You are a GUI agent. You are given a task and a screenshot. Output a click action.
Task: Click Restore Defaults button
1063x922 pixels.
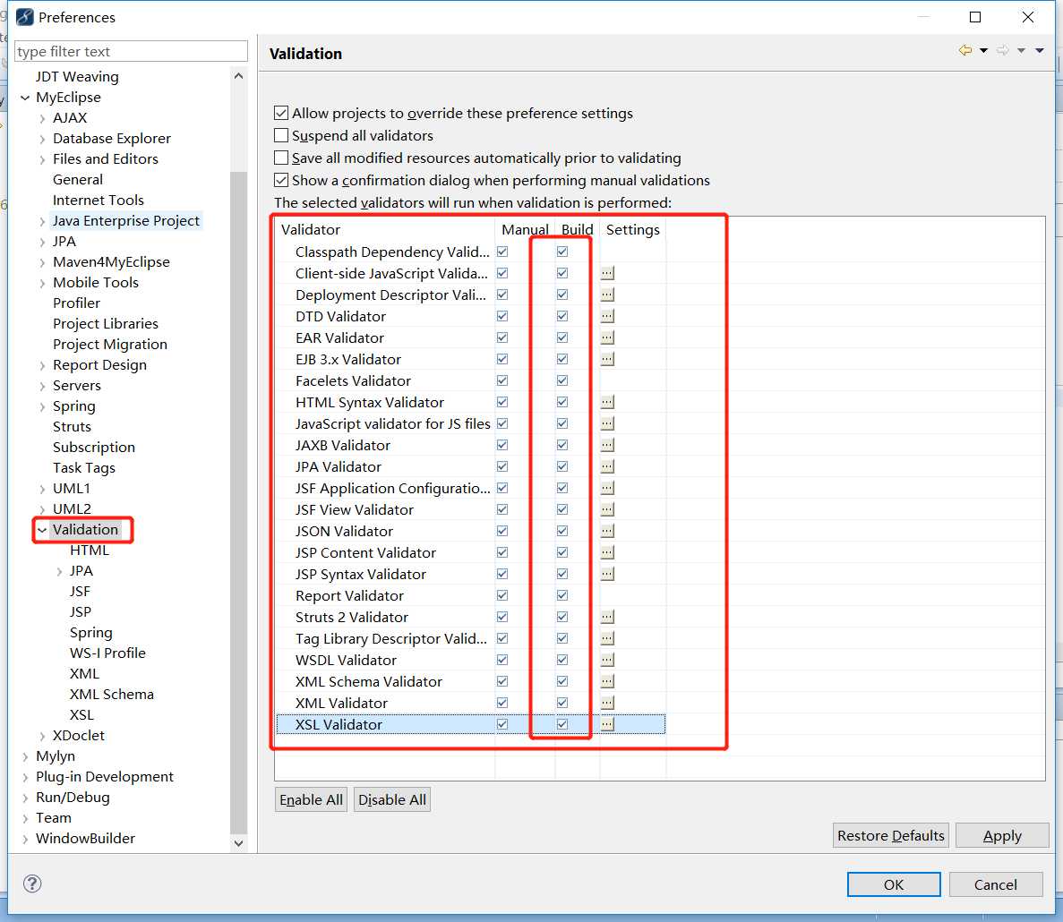coord(890,836)
